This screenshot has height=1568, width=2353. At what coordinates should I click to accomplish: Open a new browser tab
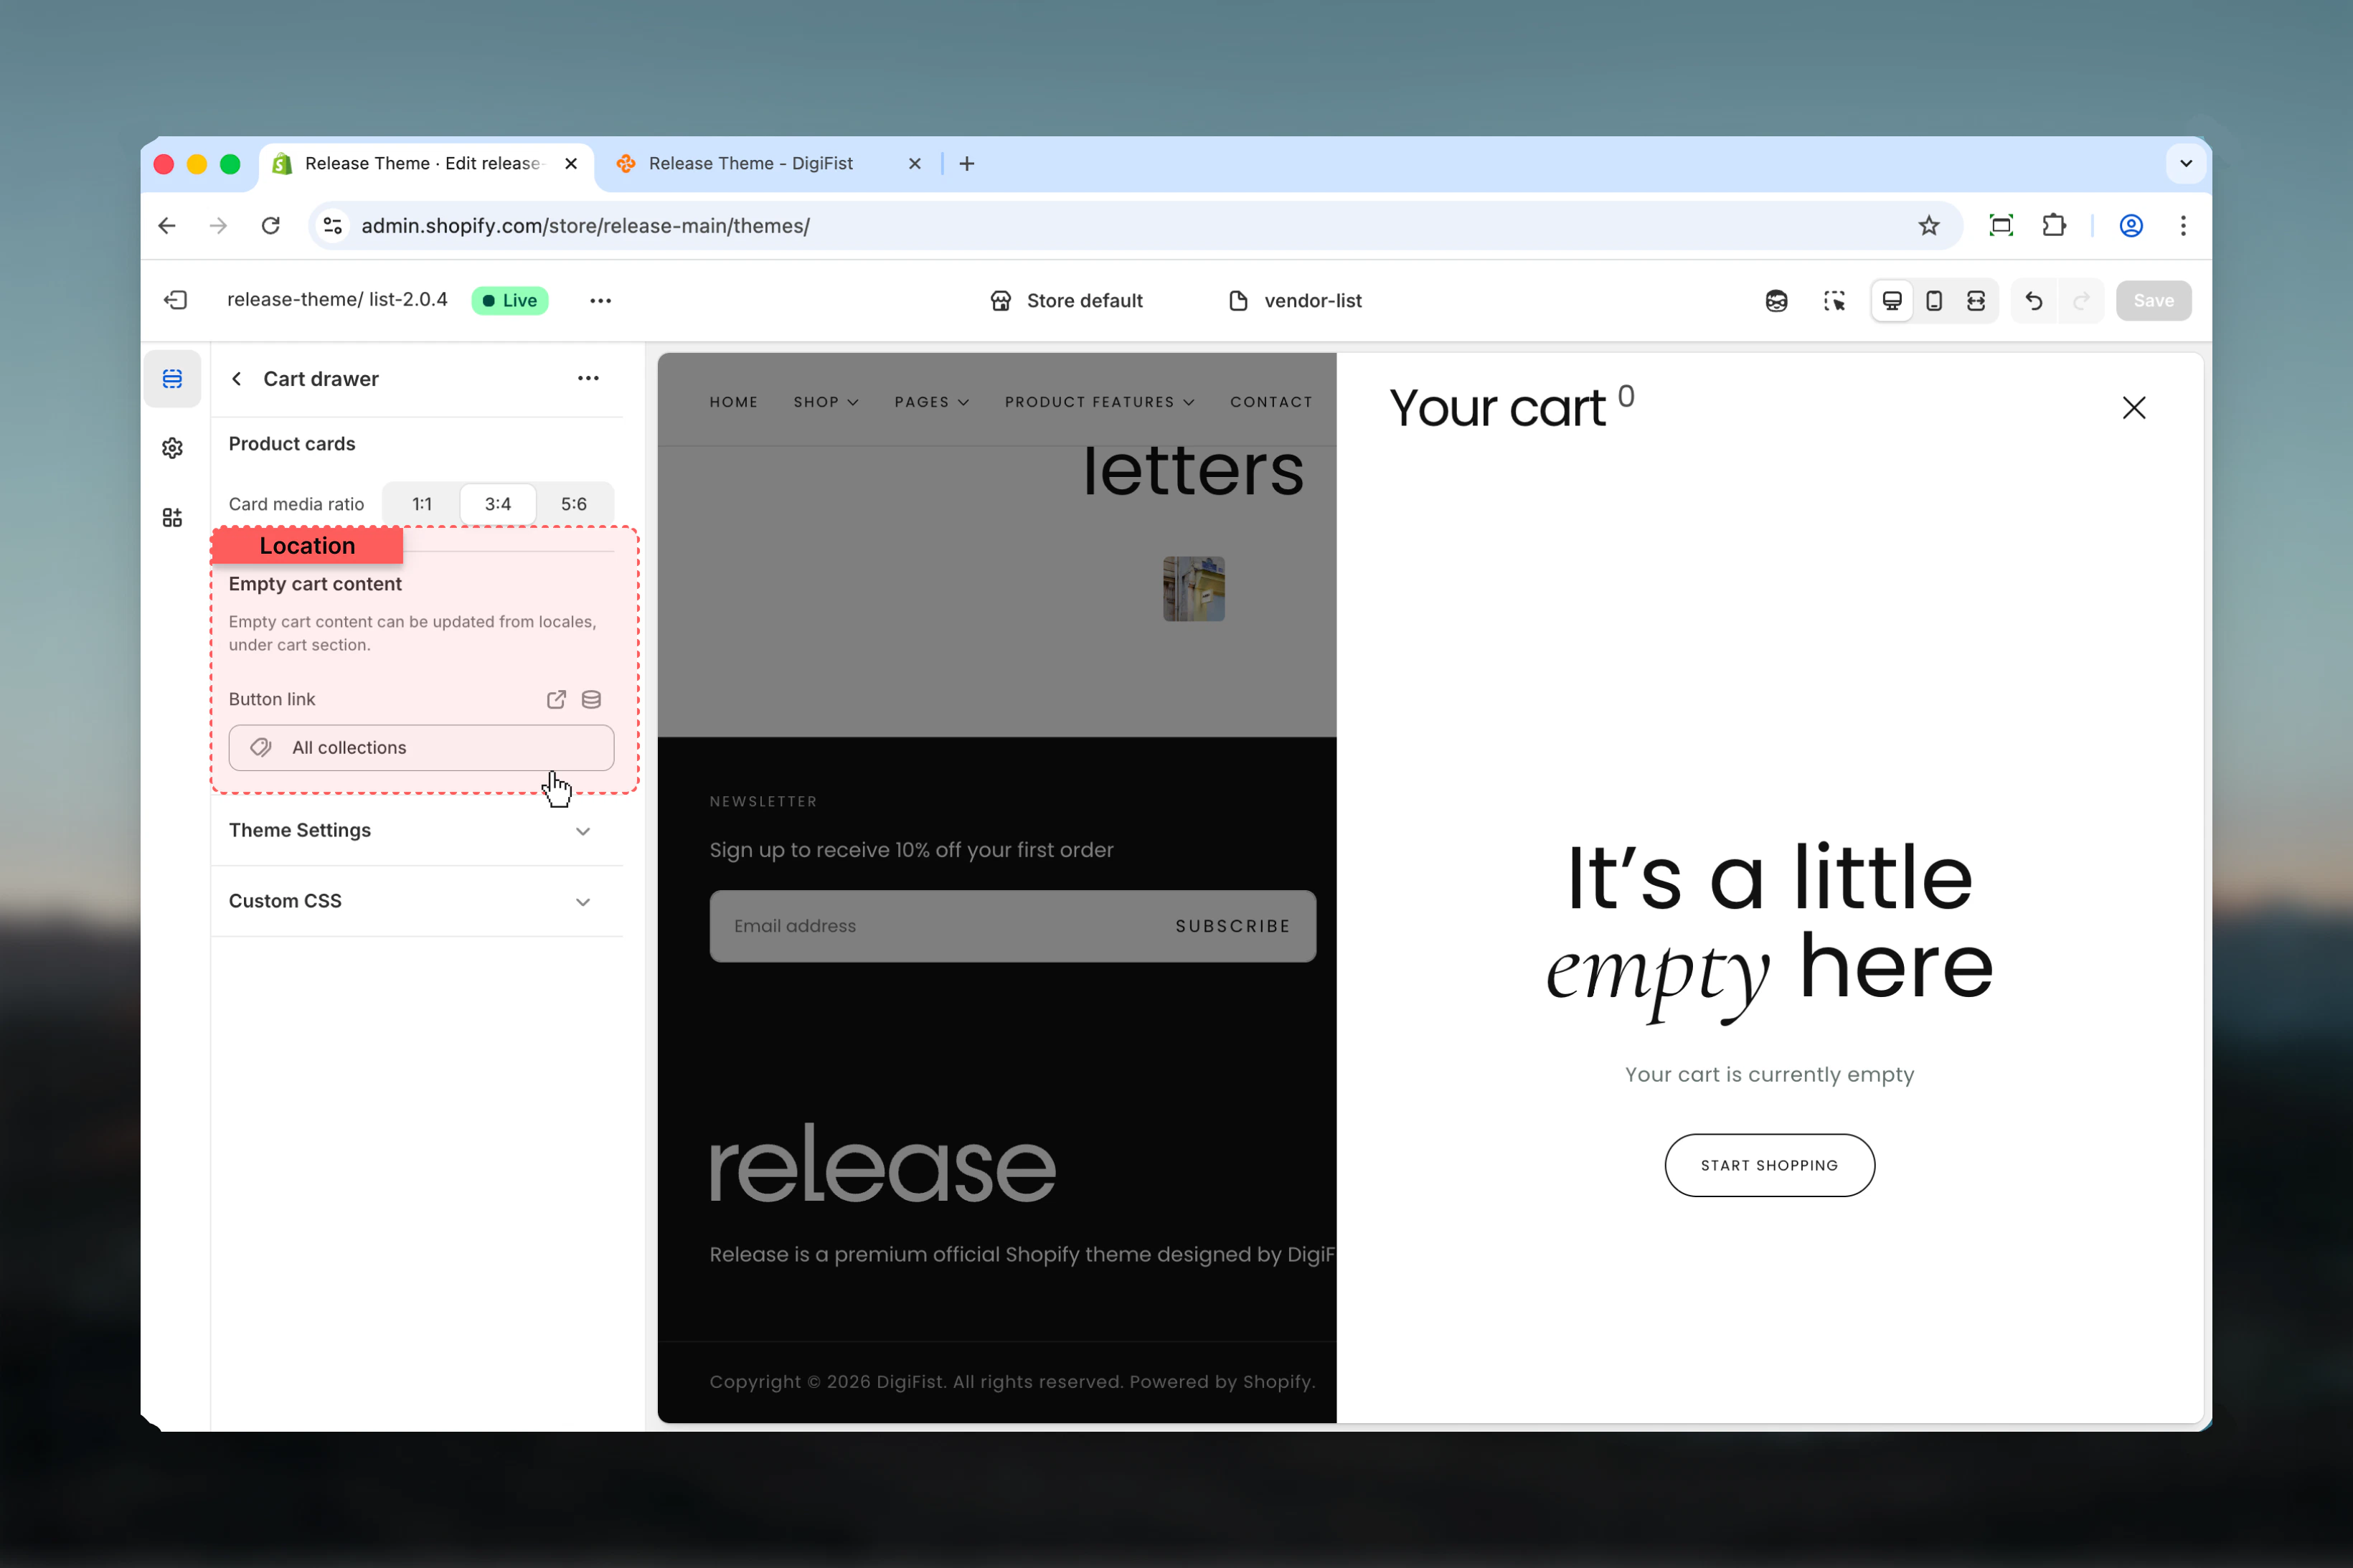[x=967, y=164]
